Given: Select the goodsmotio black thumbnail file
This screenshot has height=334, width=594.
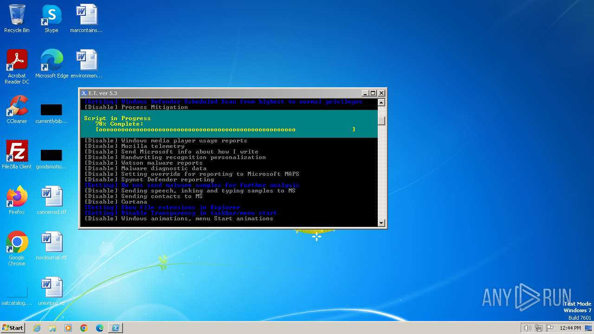Looking at the screenshot, I should coord(51,159).
